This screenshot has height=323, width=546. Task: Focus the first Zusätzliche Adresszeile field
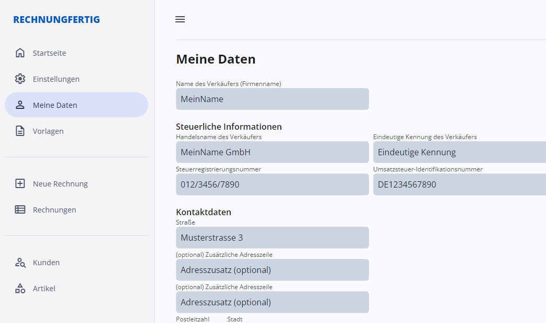pyautogui.click(x=272, y=270)
